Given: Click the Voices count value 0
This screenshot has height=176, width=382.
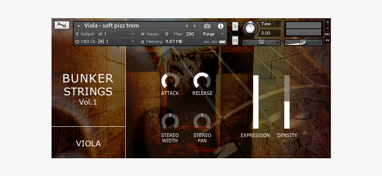Looking at the screenshot, I should (167, 34).
